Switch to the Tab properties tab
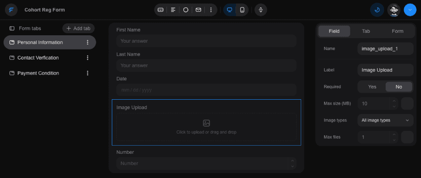The image size is (421, 178). coord(365,31)
